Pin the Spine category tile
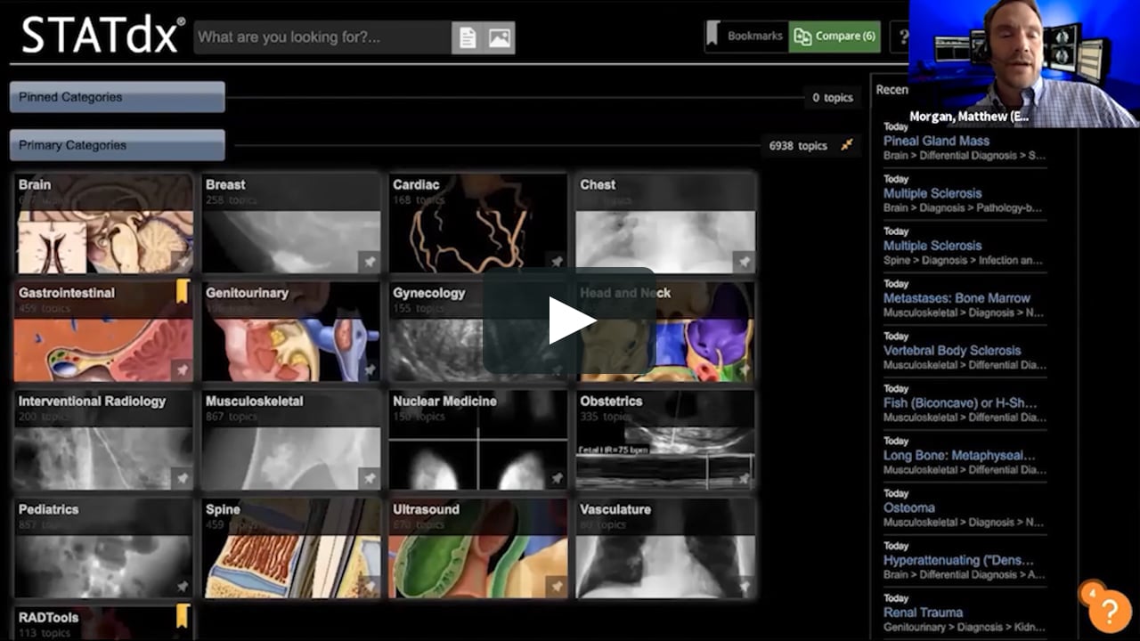Viewport: 1140px width, 641px height. [369, 587]
